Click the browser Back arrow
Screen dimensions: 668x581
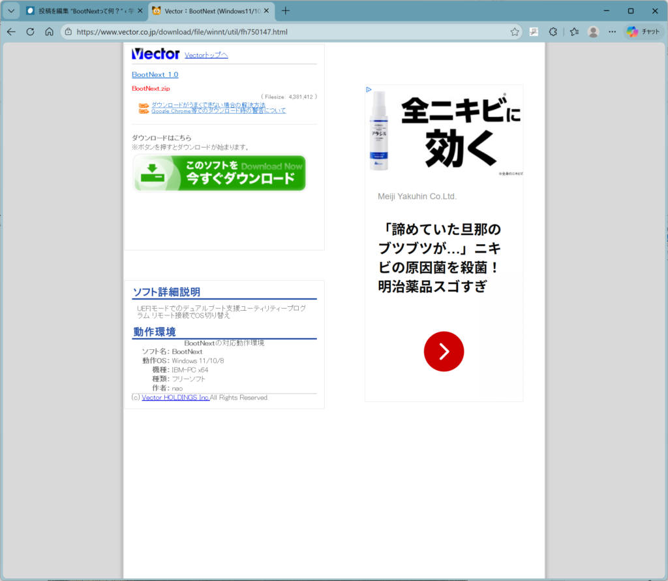(x=11, y=31)
